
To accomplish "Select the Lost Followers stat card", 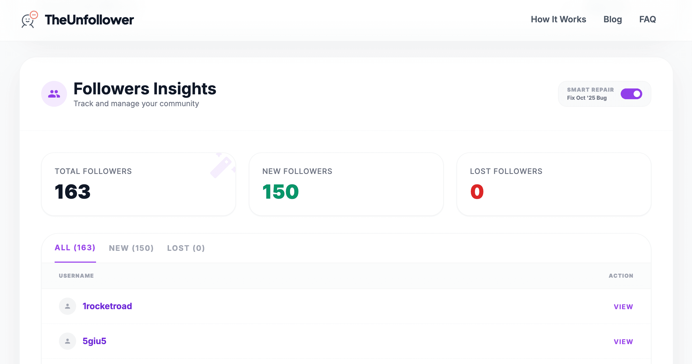I will pos(554,184).
